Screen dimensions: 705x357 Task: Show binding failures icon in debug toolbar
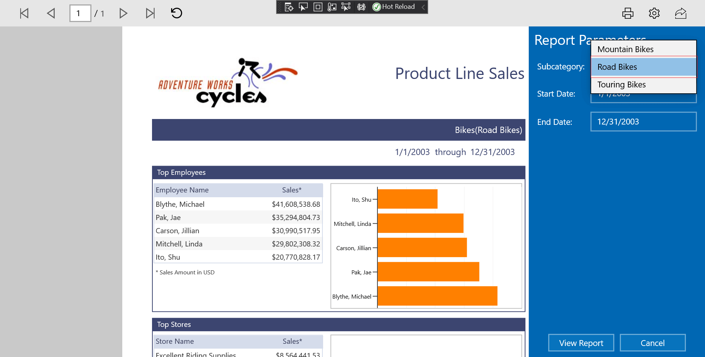pyautogui.click(x=361, y=7)
